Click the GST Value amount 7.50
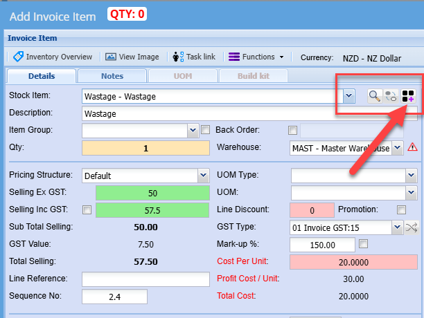This screenshot has width=424, height=318. (x=145, y=244)
